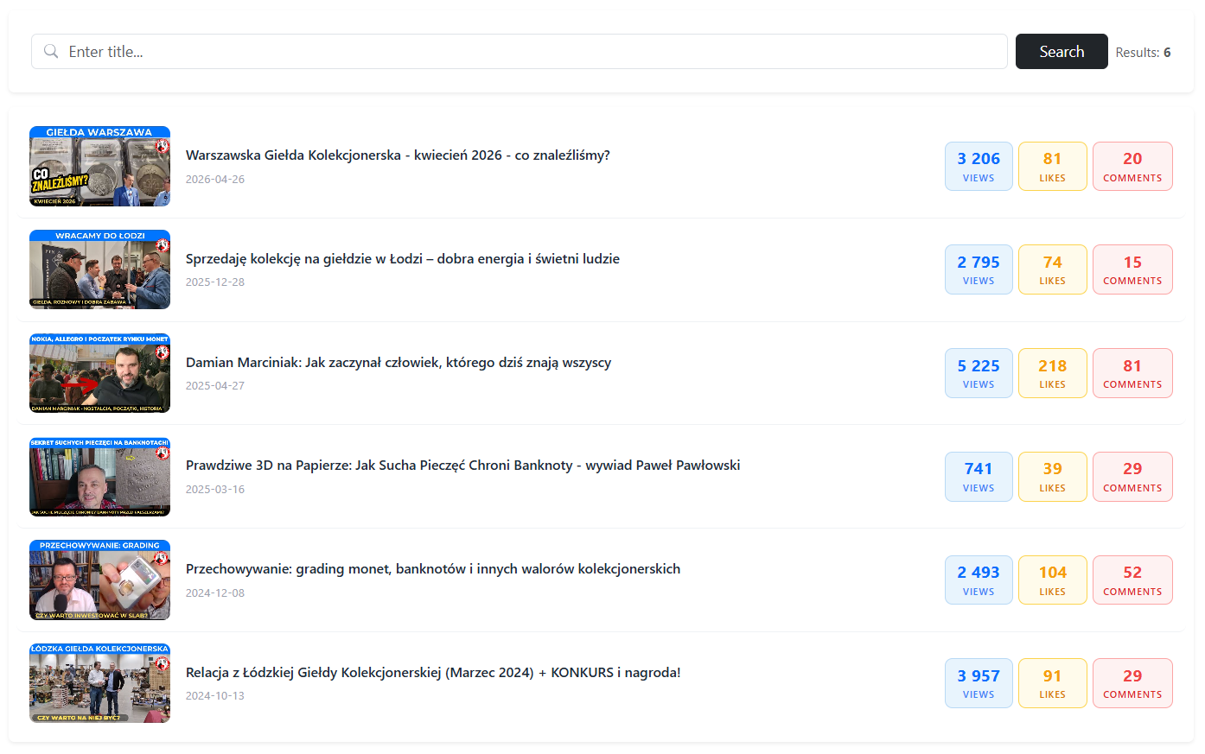Viewport: 1205px width, 754px height.
Task: Focus the Enter title search input
Action: coord(520,52)
